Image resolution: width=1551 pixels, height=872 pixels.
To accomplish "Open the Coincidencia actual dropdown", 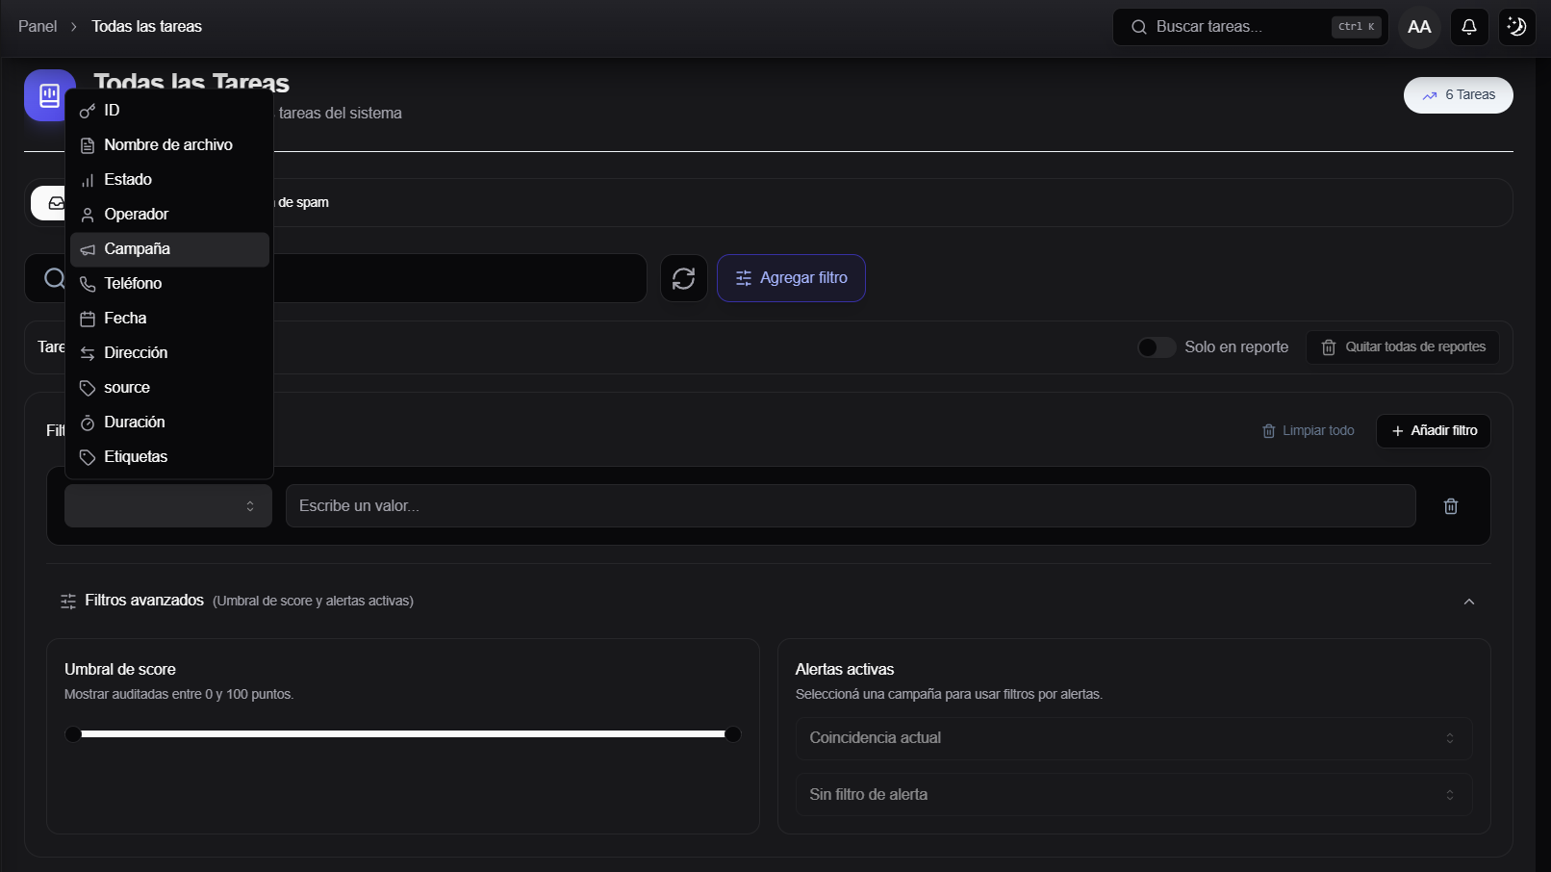I will tap(1133, 738).
